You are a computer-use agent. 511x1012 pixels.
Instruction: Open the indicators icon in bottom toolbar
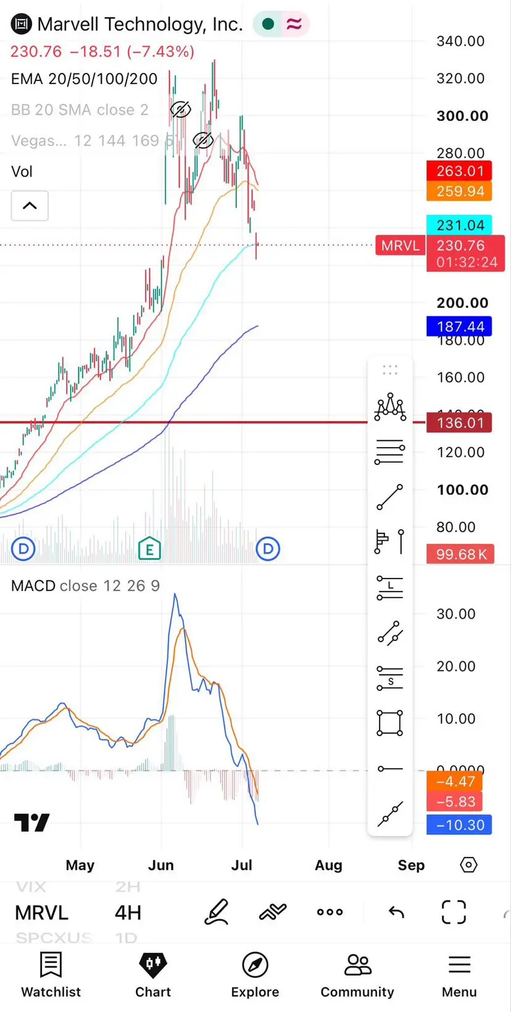273,912
